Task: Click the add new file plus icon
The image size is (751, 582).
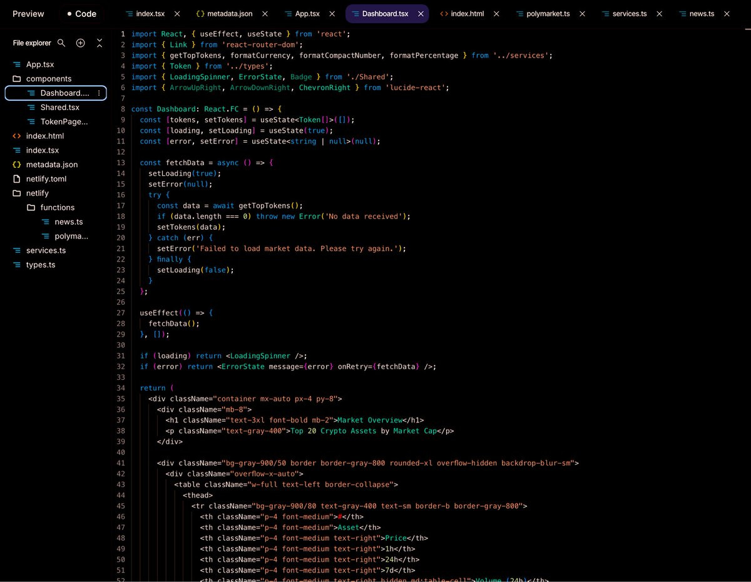Action: coord(80,43)
